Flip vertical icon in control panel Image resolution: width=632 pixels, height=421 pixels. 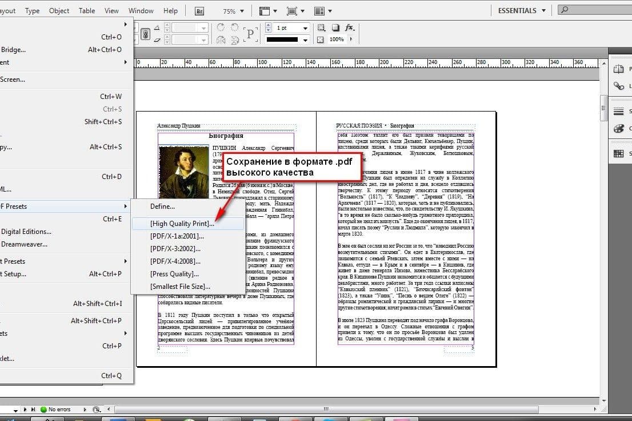pyautogui.click(x=235, y=39)
